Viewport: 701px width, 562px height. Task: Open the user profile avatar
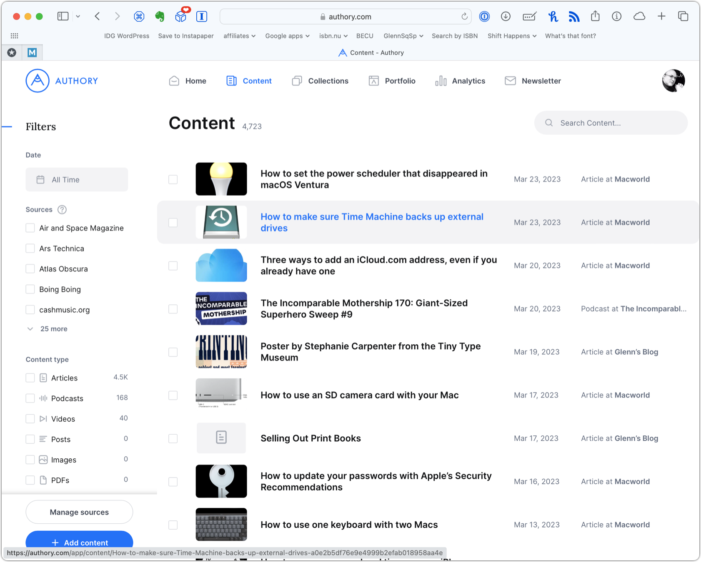click(673, 81)
